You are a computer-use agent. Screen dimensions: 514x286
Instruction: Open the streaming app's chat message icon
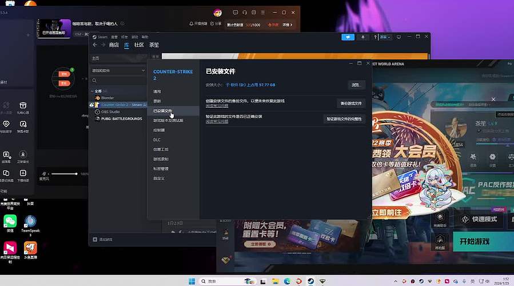coord(236,13)
